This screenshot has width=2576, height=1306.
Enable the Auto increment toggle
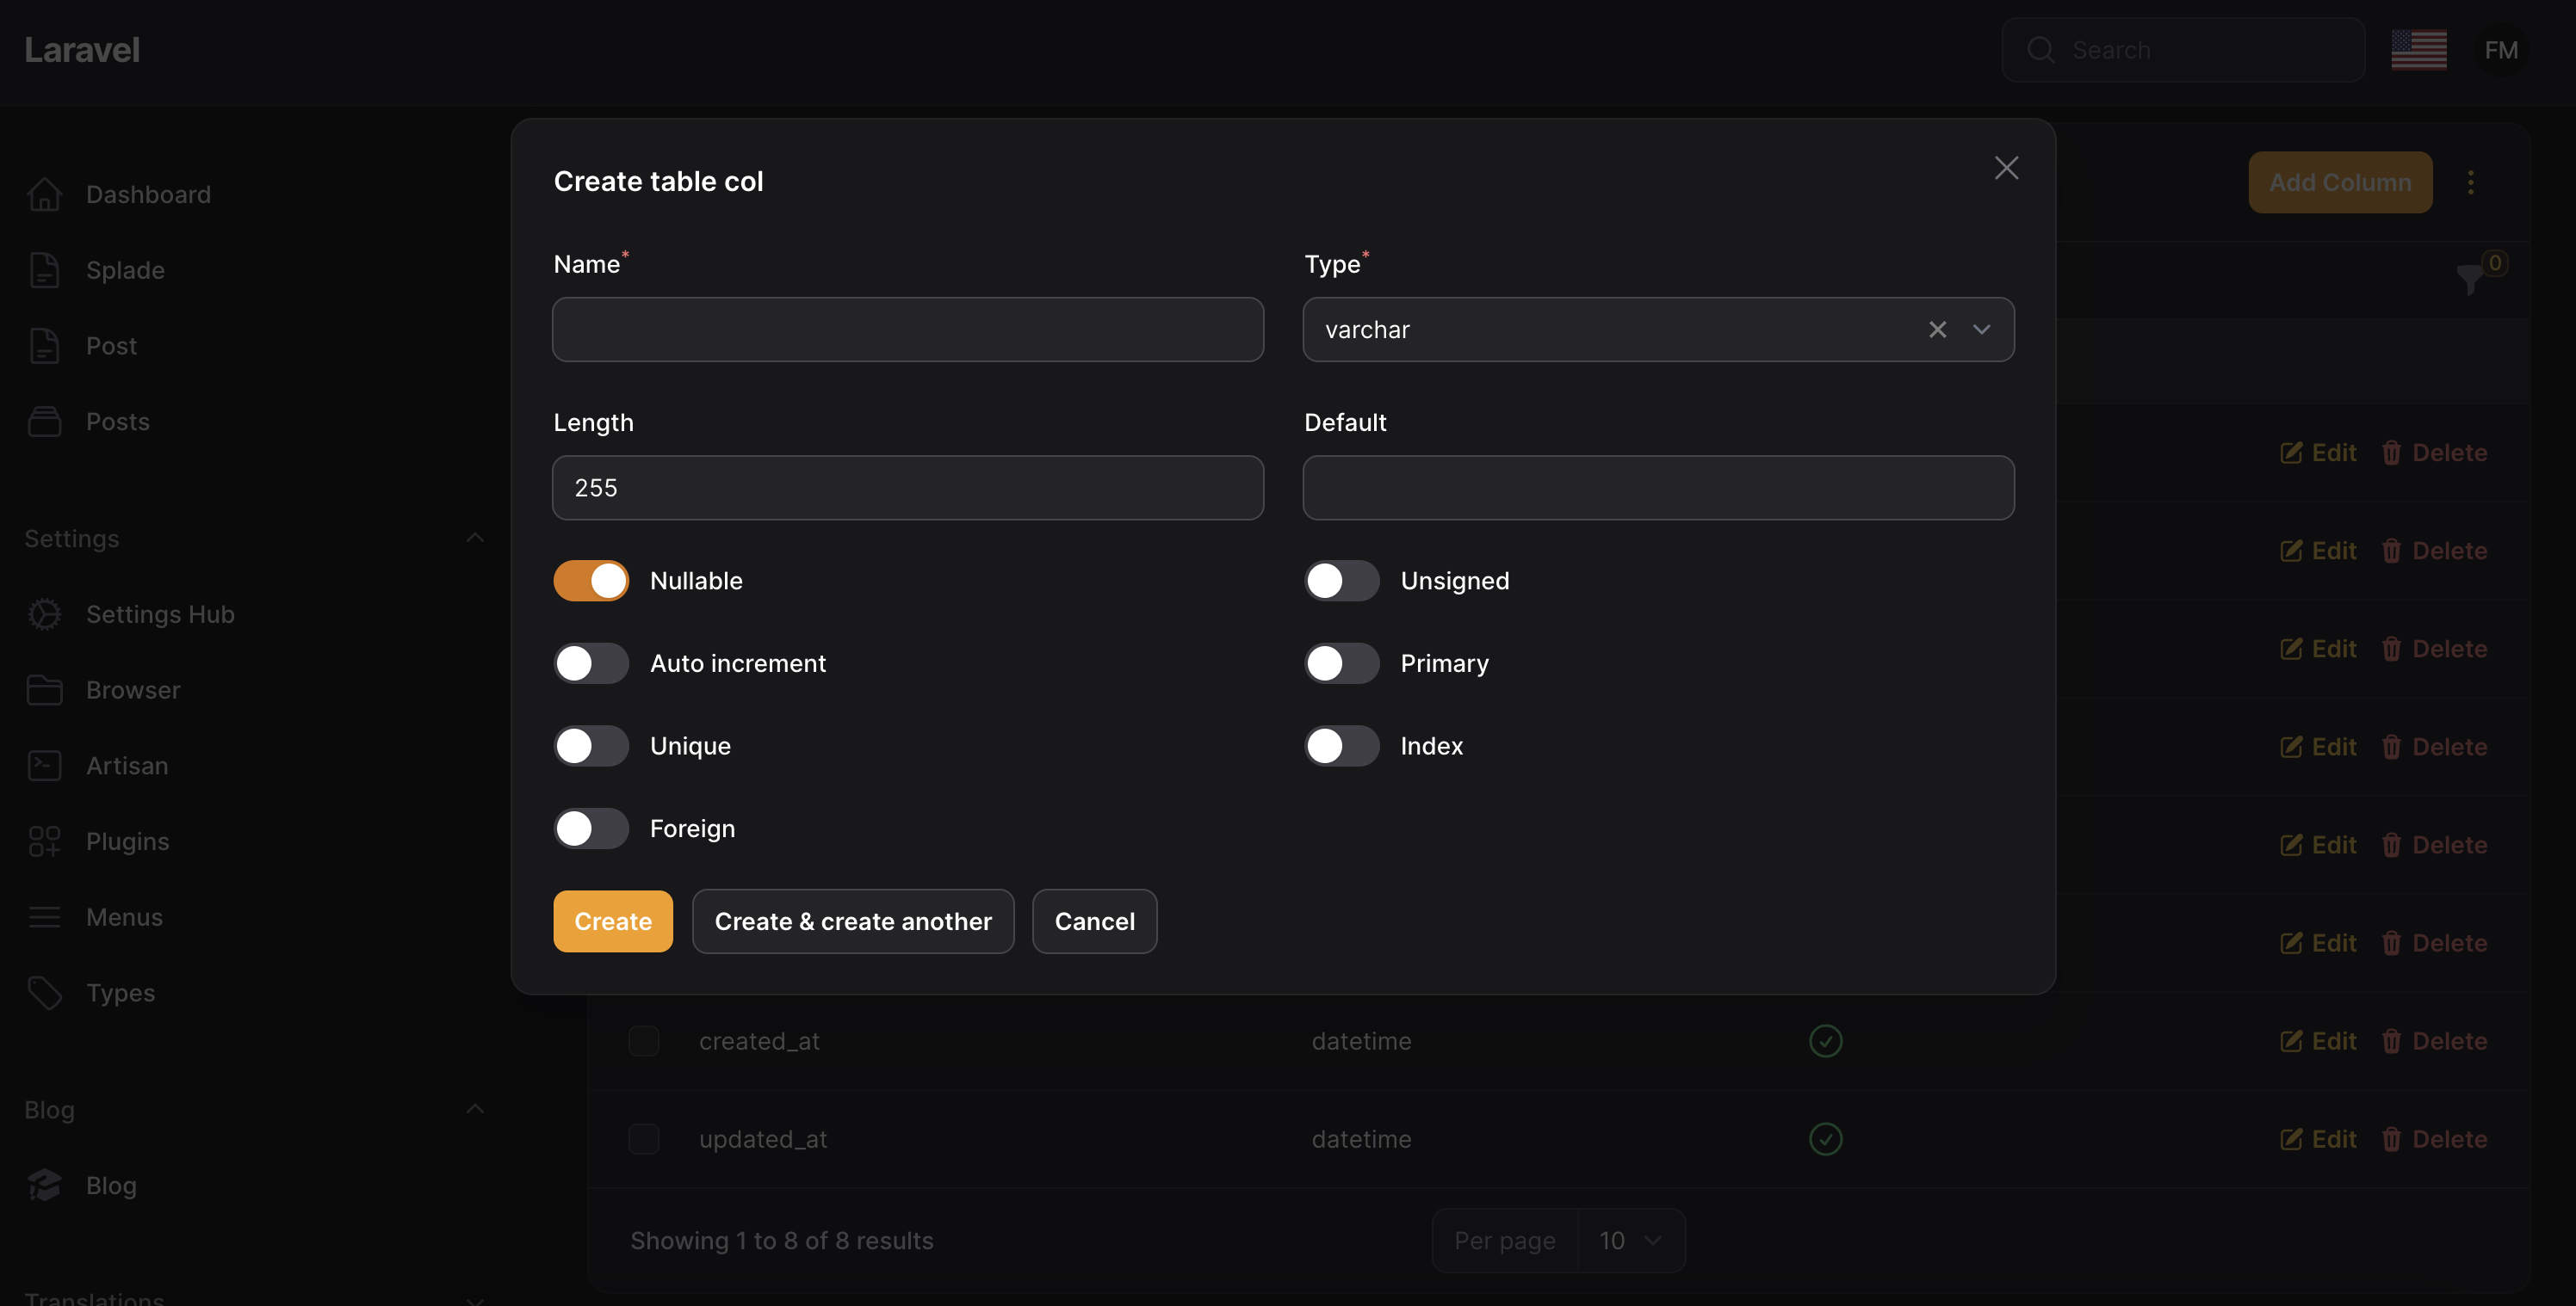591,663
